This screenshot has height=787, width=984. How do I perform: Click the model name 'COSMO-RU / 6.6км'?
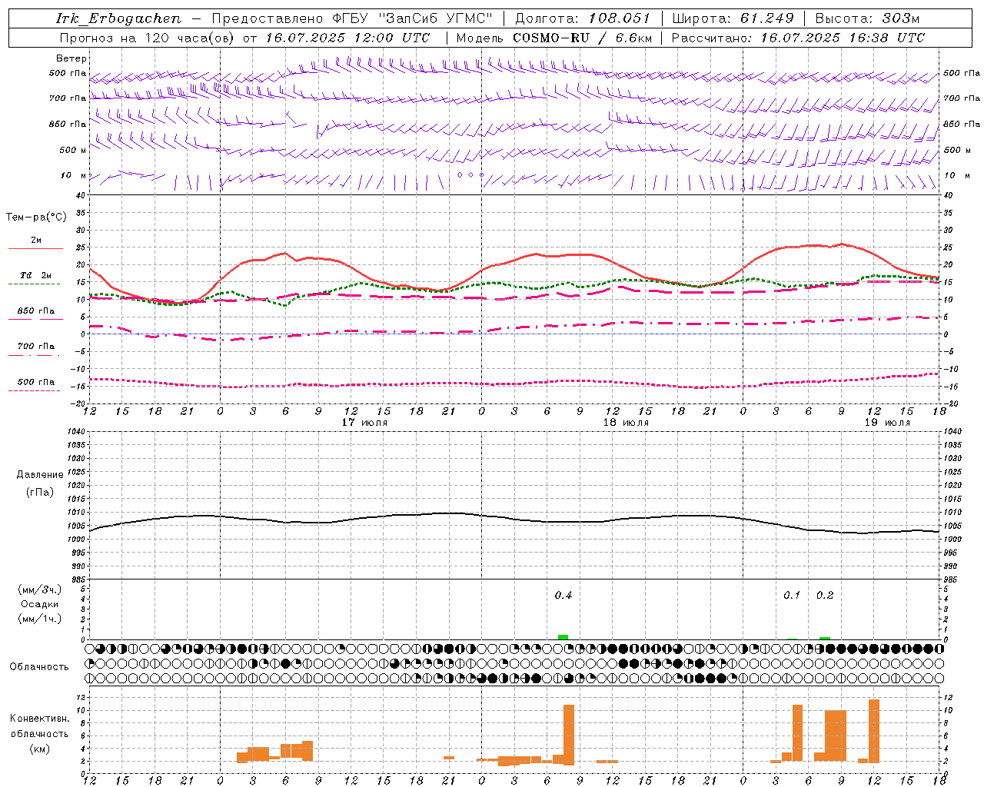[583, 38]
